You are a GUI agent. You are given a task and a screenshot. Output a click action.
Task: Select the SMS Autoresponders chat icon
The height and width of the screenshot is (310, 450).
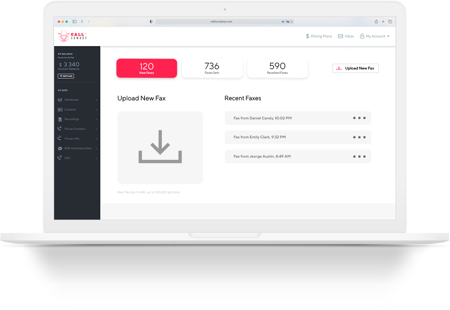[x=60, y=148]
